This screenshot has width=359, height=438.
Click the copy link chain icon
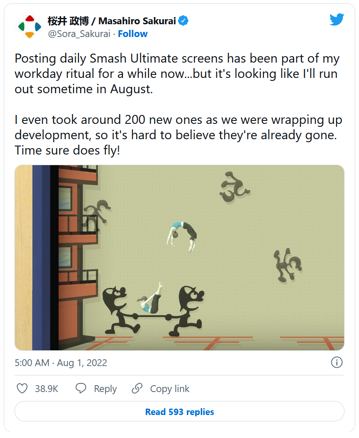tap(137, 389)
